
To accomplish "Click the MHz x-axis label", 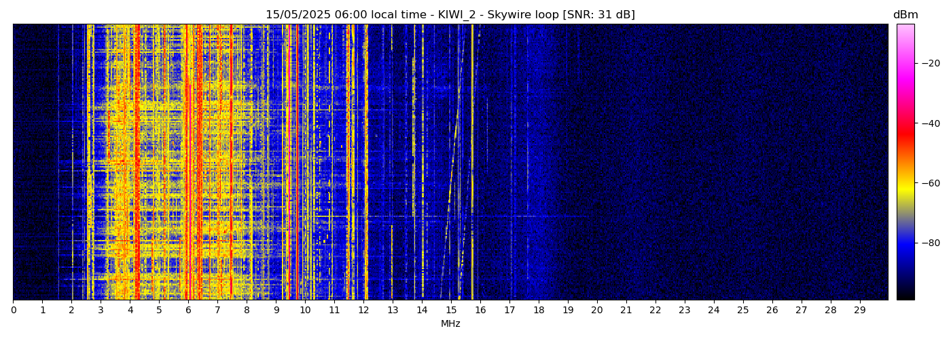I will pos(450,324).
